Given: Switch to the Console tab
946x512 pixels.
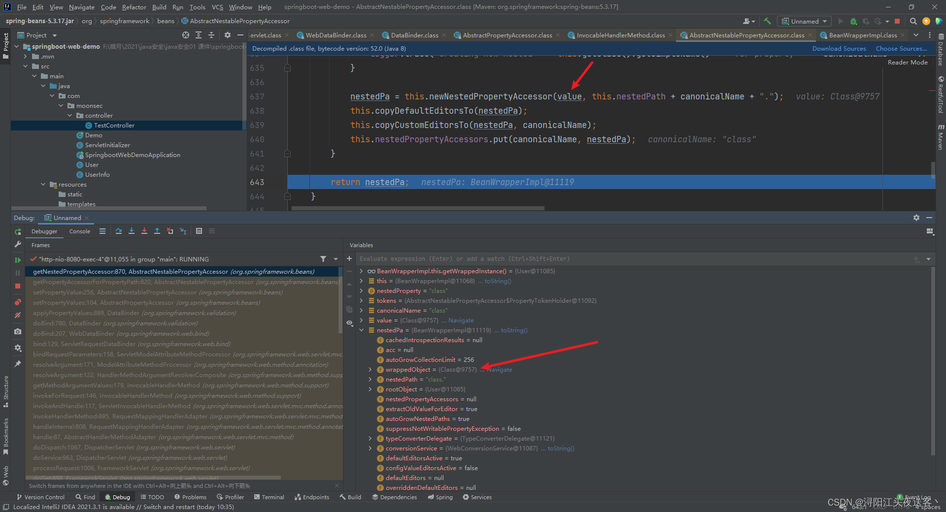Looking at the screenshot, I should point(80,231).
